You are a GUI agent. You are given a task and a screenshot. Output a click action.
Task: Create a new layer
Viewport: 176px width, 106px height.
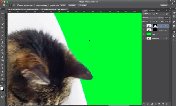[x=163, y=104]
